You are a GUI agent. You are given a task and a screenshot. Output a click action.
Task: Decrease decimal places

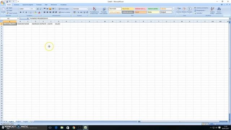pyautogui.click(x=87, y=12)
